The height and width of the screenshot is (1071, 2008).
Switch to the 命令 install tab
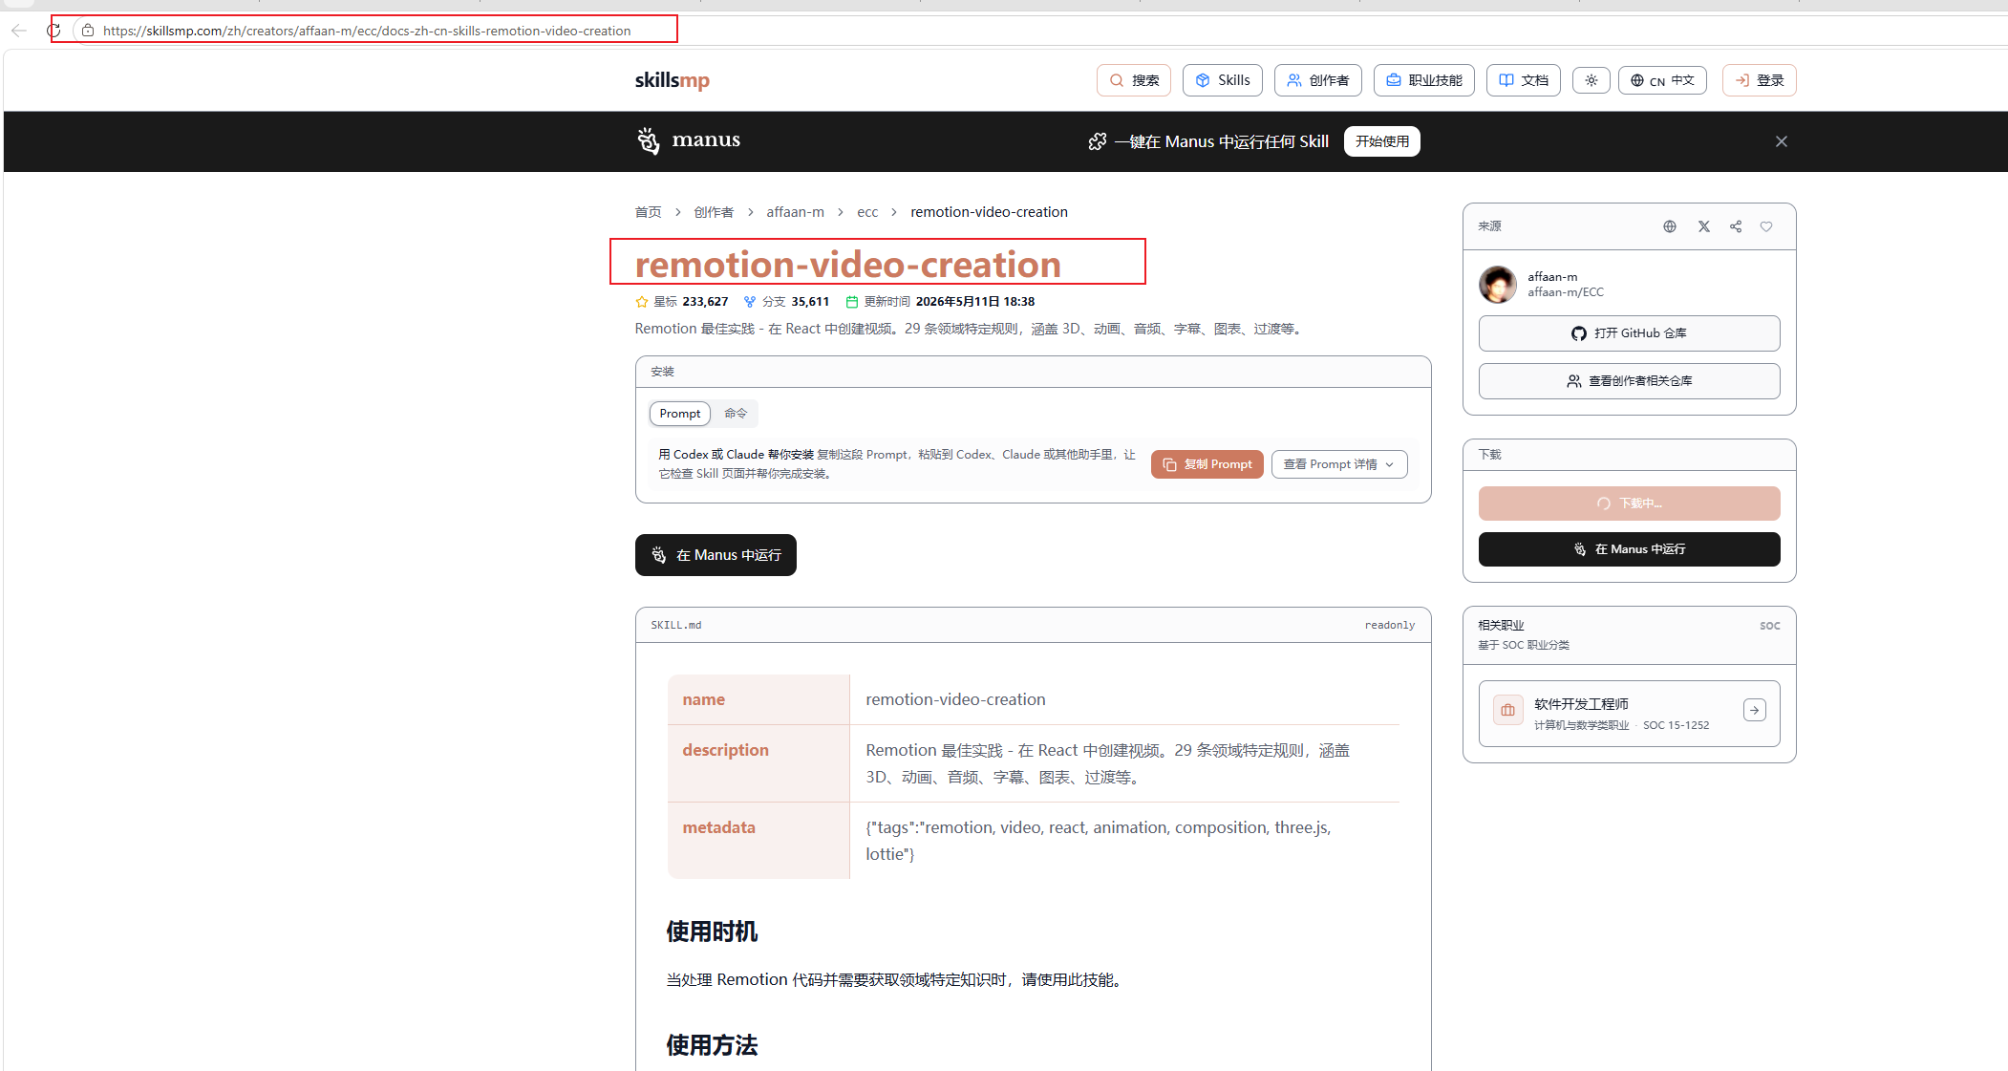pos(736,414)
